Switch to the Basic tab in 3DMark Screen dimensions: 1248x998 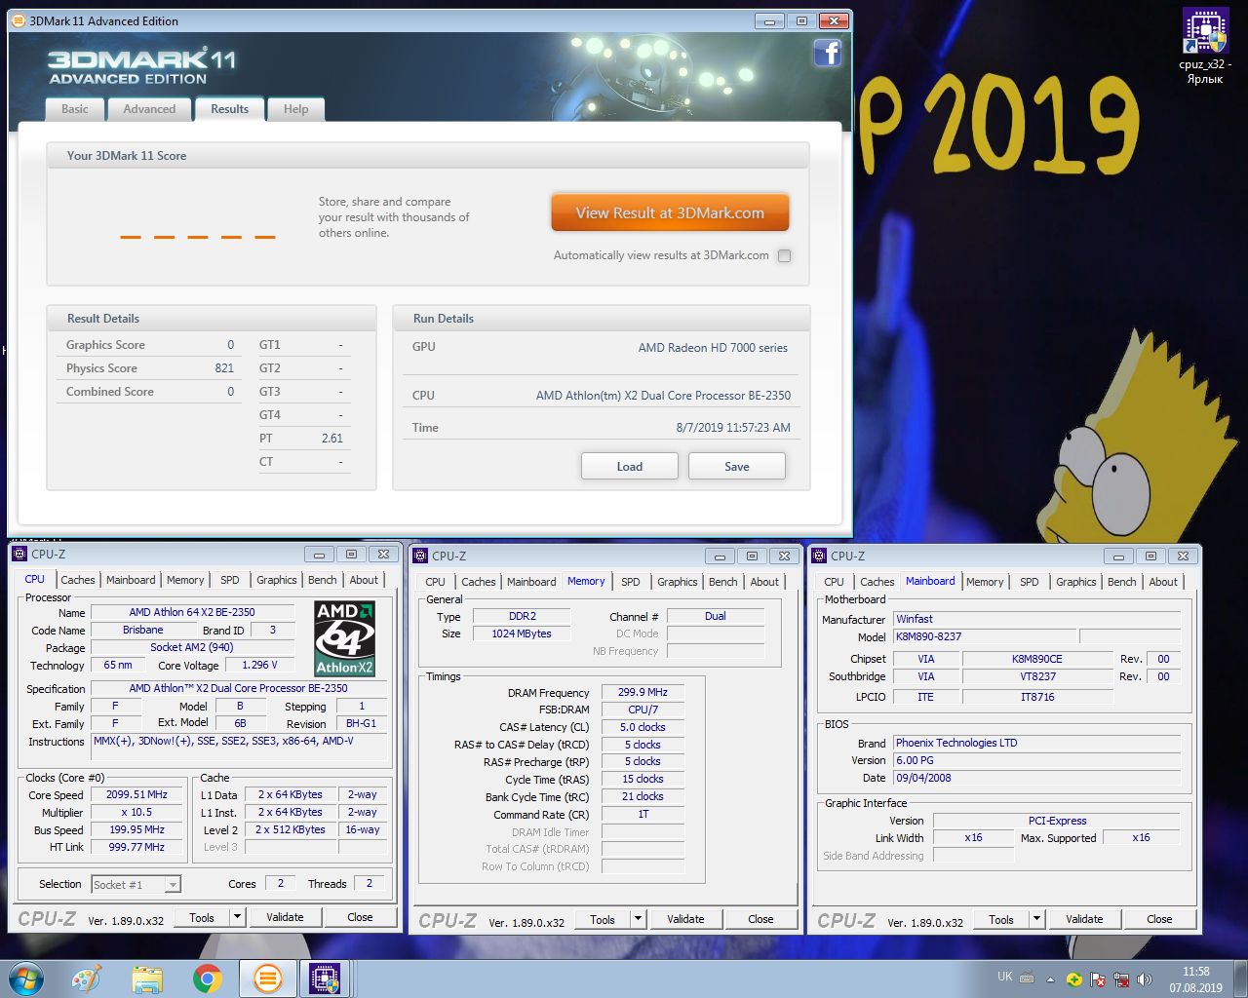75,109
